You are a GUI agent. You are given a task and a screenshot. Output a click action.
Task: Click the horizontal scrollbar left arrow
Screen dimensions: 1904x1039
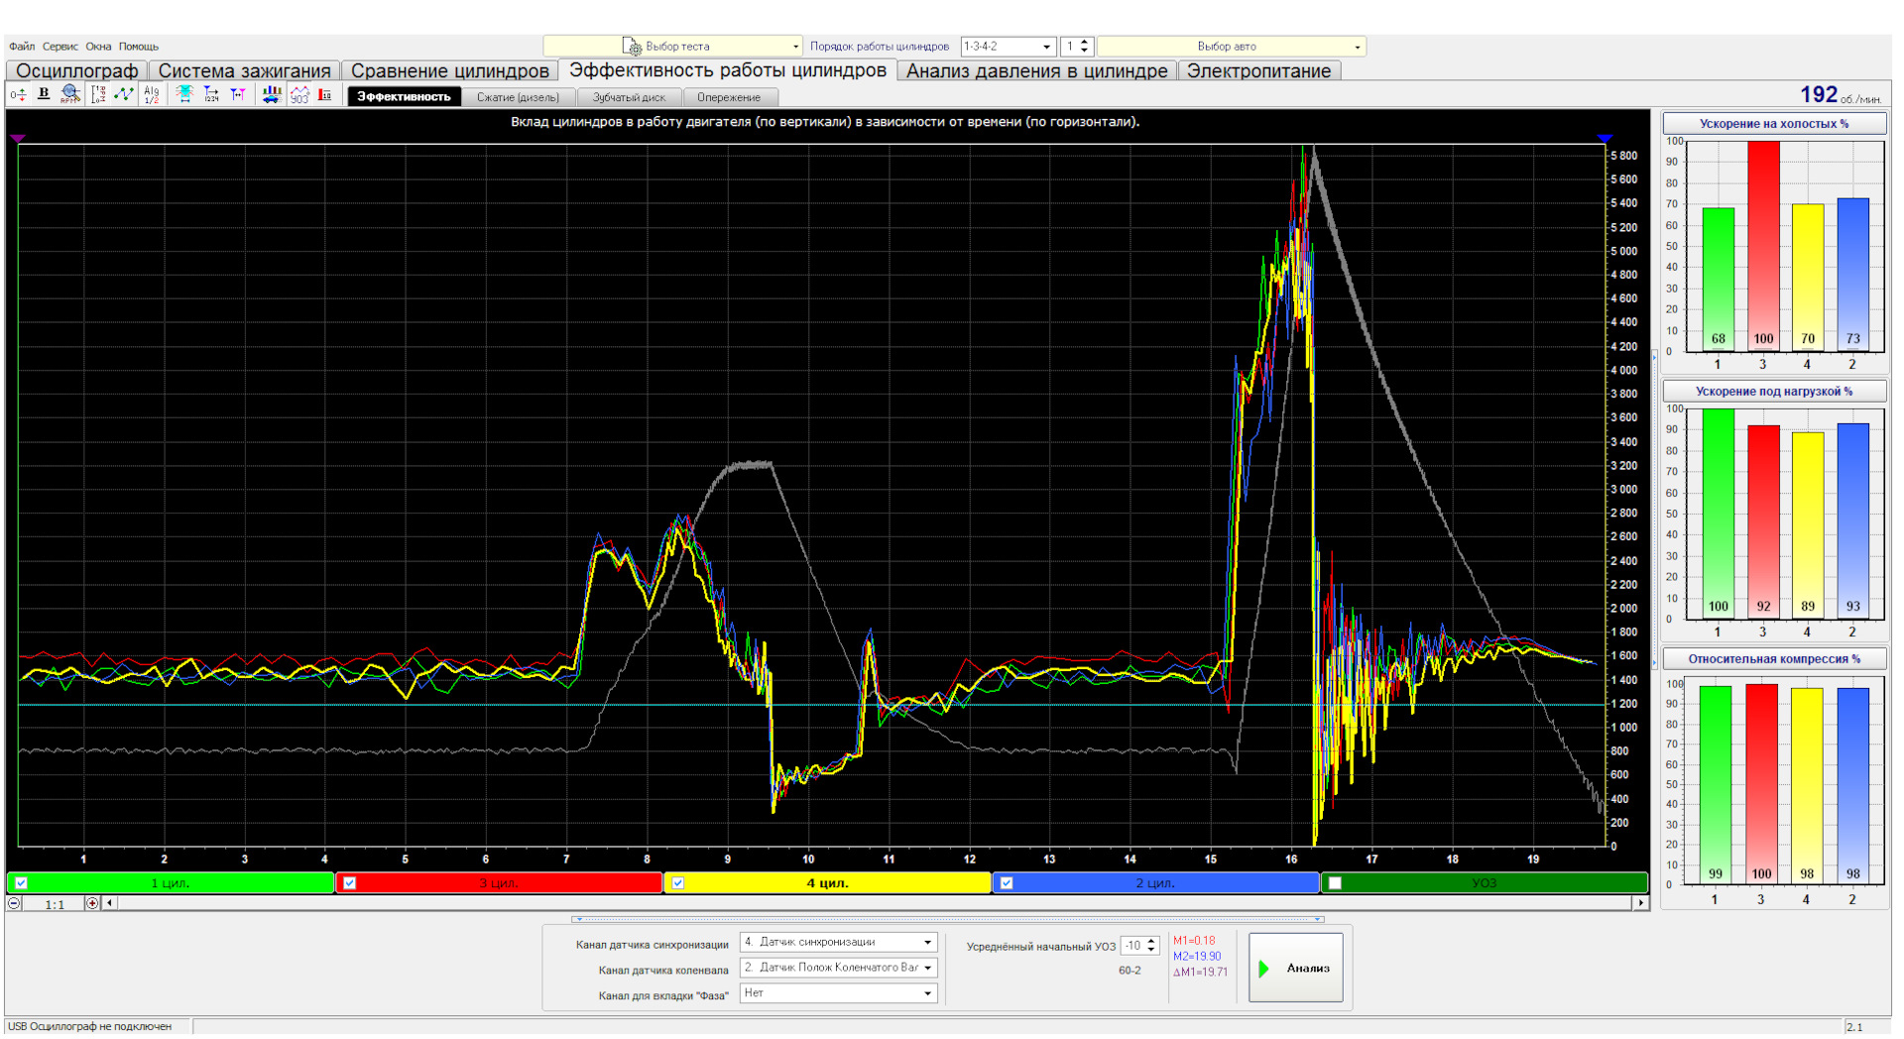pyautogui.click(x=109, y=903)
